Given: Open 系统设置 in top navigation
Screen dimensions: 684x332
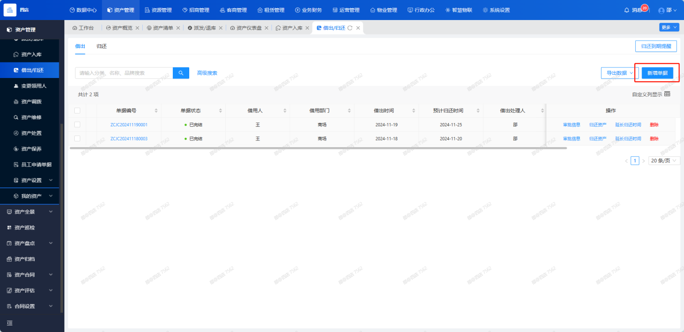Looking at the screenshot, I should click(x=496, y=10).
